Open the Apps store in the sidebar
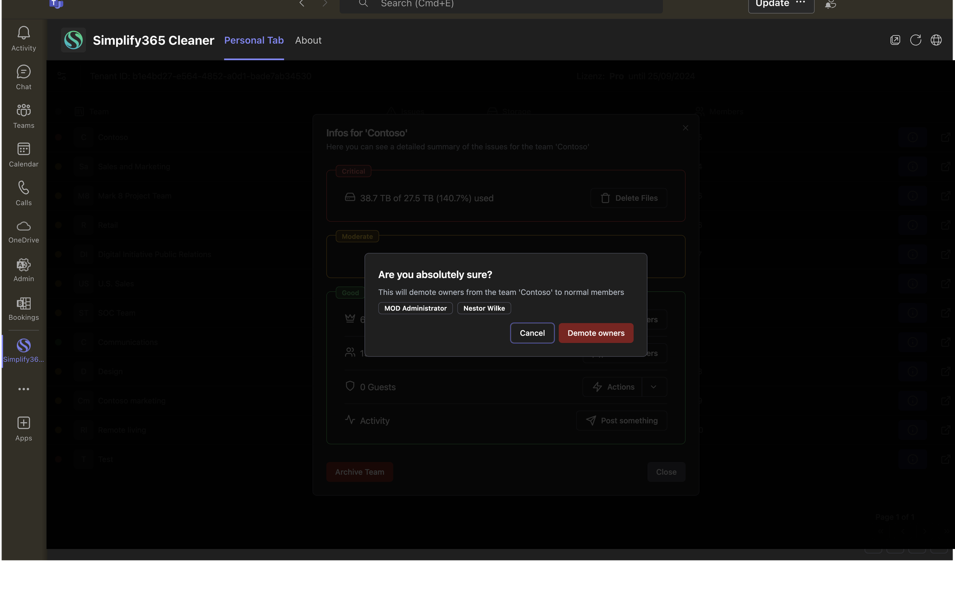This screenshot has height=597, width=955. point(24,429)
